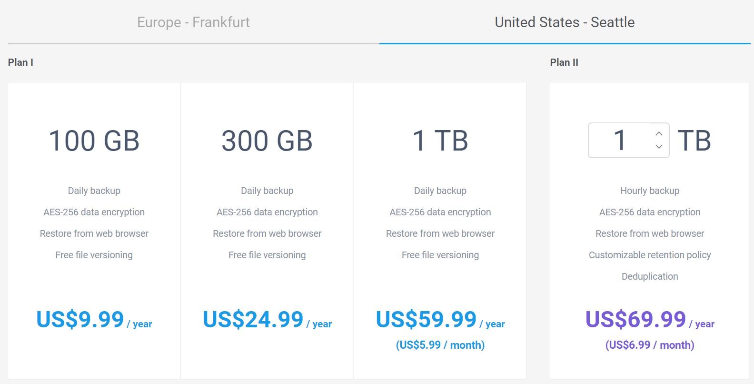Screen dimensions: 754x384
Task: Switch to the Europe - Frankfurt tab
Action: (193, 22)
